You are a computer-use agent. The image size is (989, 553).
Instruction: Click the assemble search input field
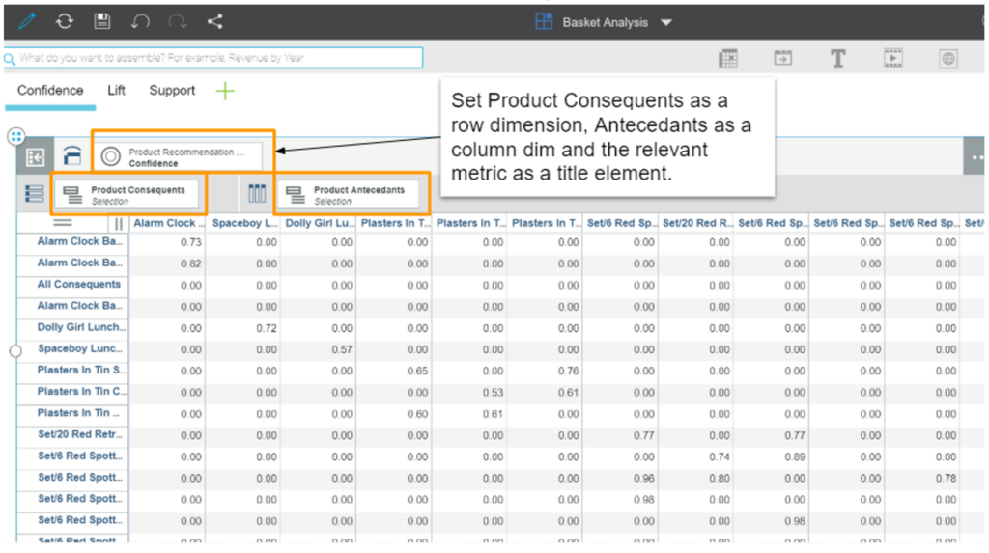click(x=214, y=58)
